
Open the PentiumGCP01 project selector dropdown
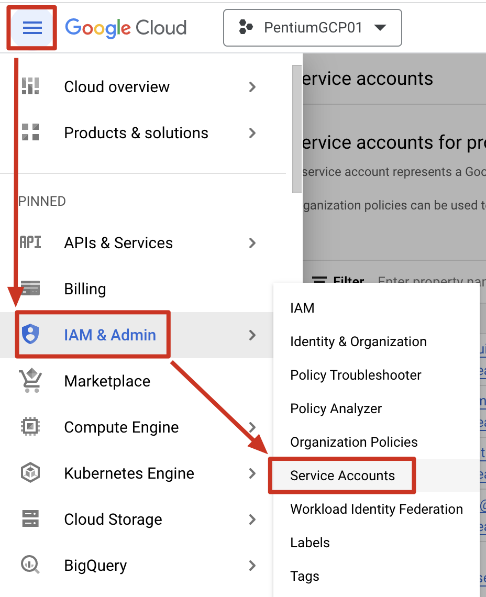312,28
